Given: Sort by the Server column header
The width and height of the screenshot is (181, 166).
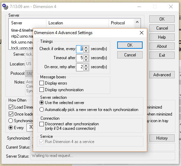Looking at the screenshot, I should coord(28,23).
